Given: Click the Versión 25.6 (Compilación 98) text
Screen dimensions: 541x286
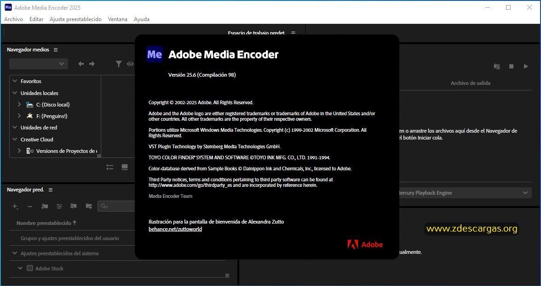Looking at the screenshot, I should coord(202,75).
